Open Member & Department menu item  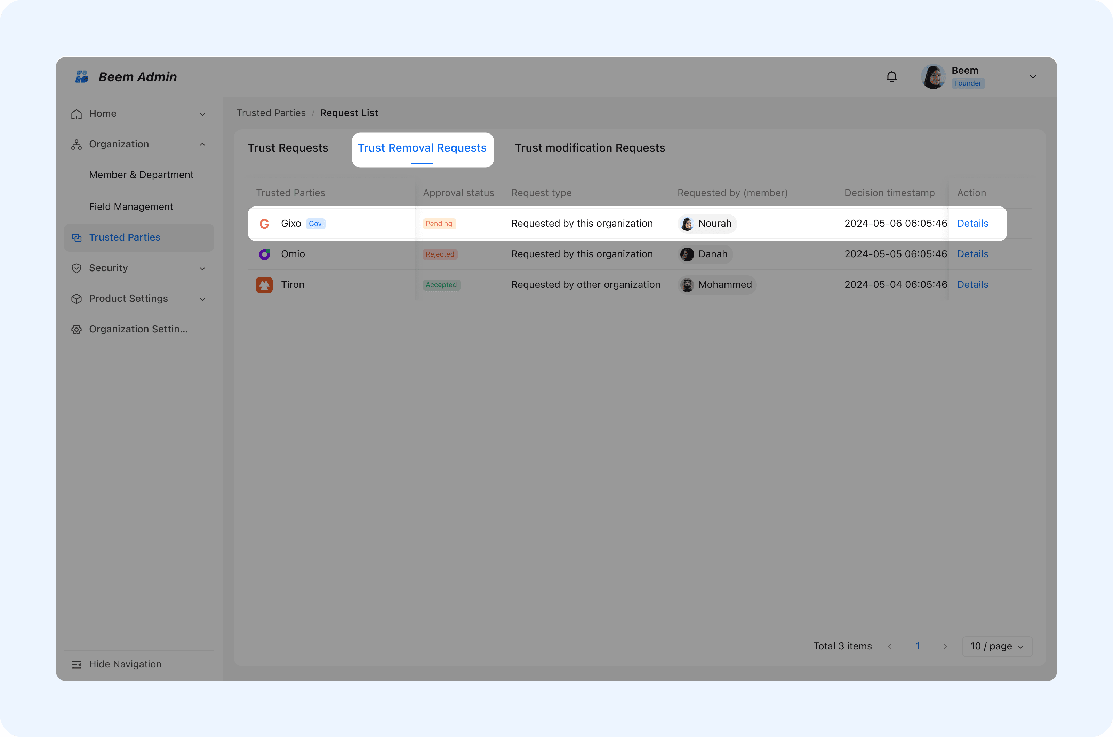click(x=141, y=175)
